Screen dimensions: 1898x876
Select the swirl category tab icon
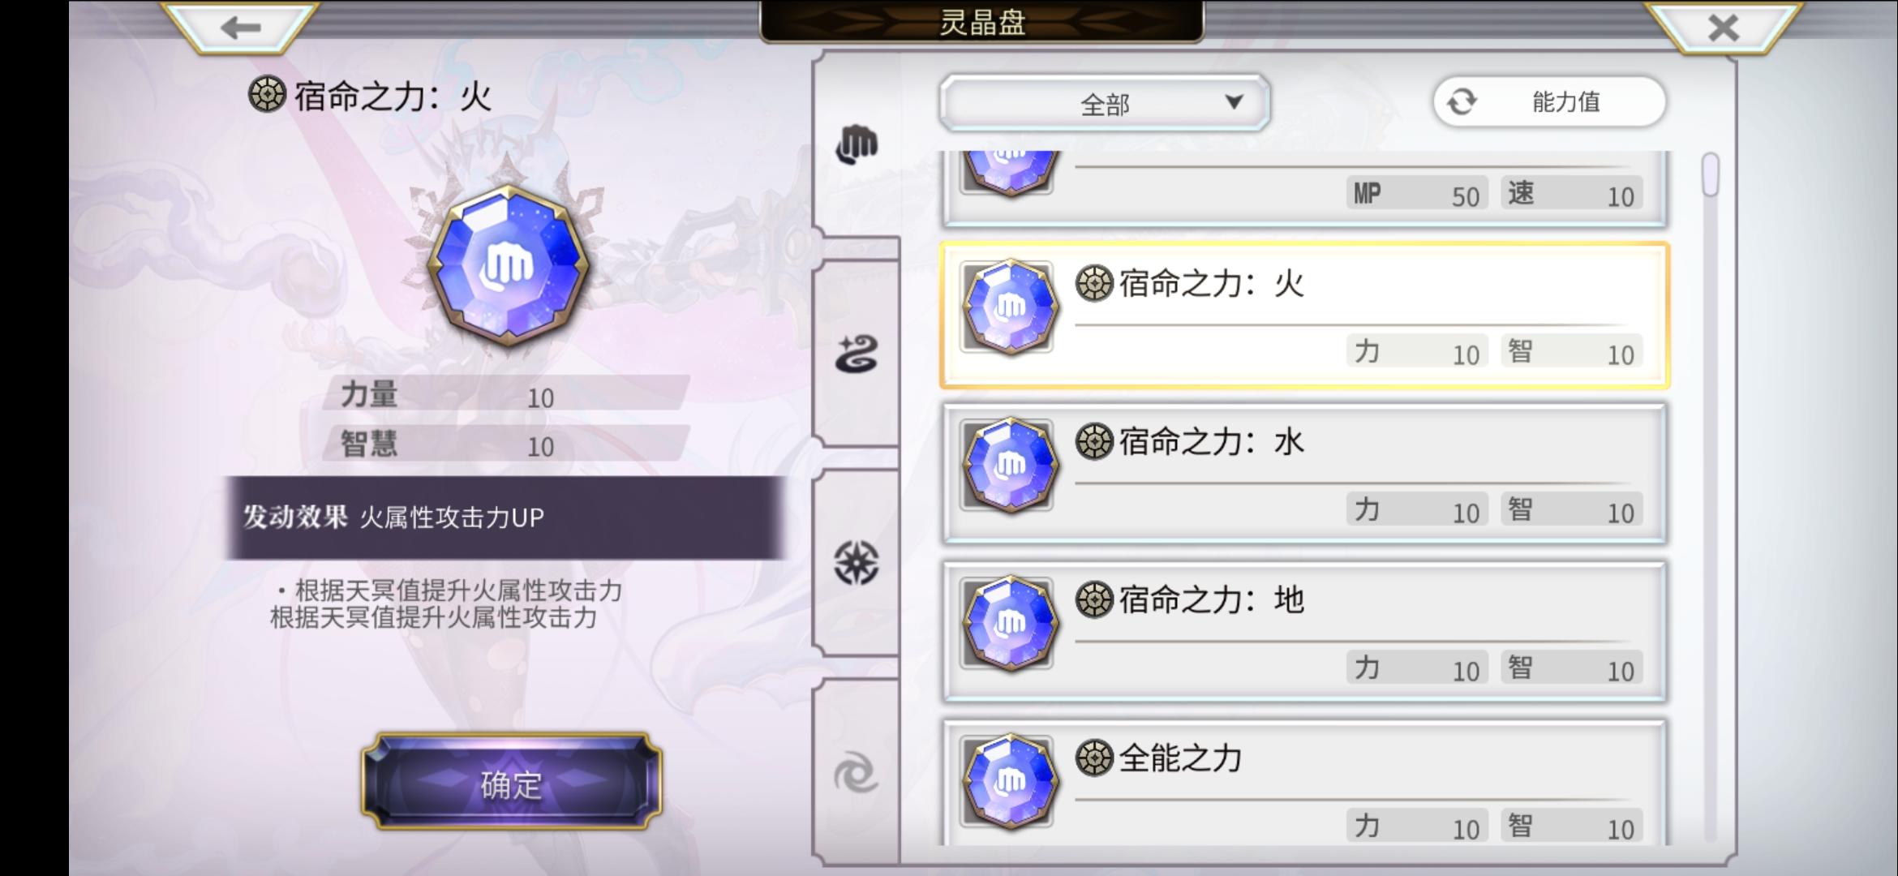[857, 771]
